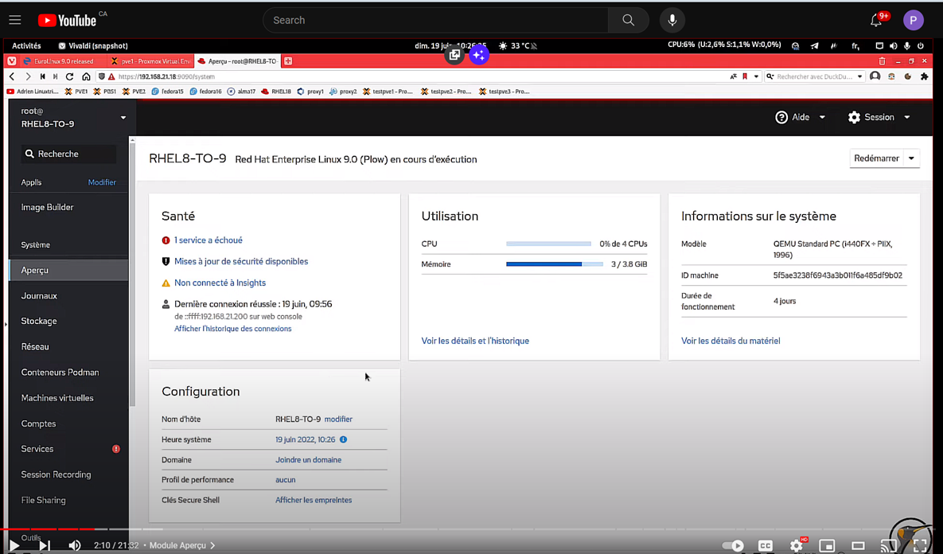Click the insecure connection warning triangle

point(111,77)
